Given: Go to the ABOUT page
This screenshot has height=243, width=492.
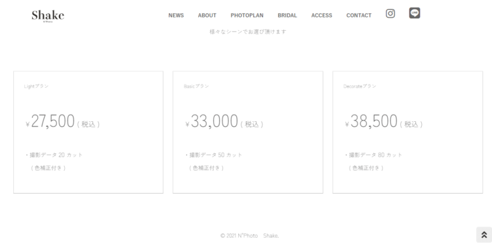Looking at the screenshot, I should (207, 15).
